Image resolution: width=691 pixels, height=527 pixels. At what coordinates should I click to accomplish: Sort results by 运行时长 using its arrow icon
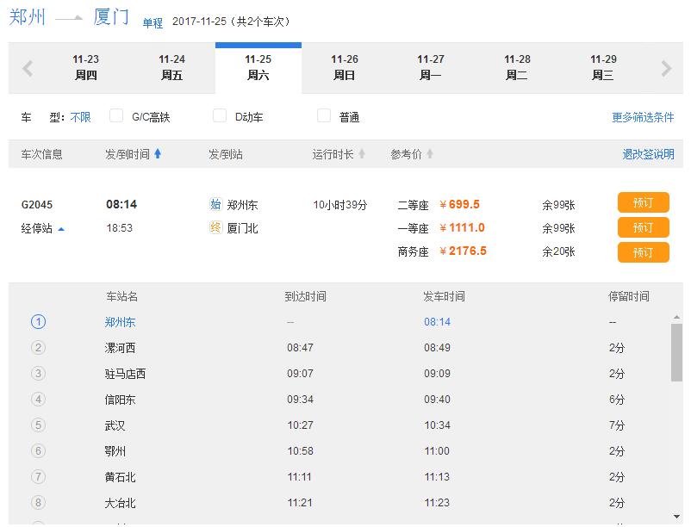(360, 154)
